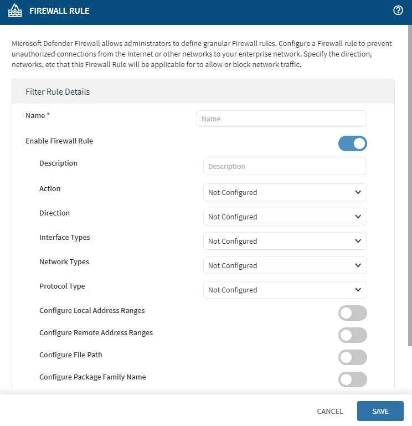Open the Action dropdown
Viewport: 412px width, 426px height.
click(x=284, y=192)
